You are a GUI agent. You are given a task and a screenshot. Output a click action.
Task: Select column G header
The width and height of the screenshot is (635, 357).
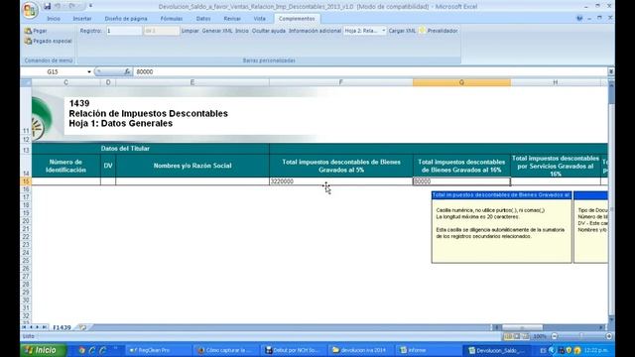[461, 82]
